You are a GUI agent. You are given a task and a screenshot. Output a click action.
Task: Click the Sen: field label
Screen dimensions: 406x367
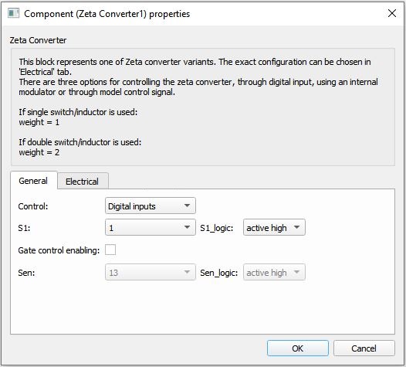26,273
